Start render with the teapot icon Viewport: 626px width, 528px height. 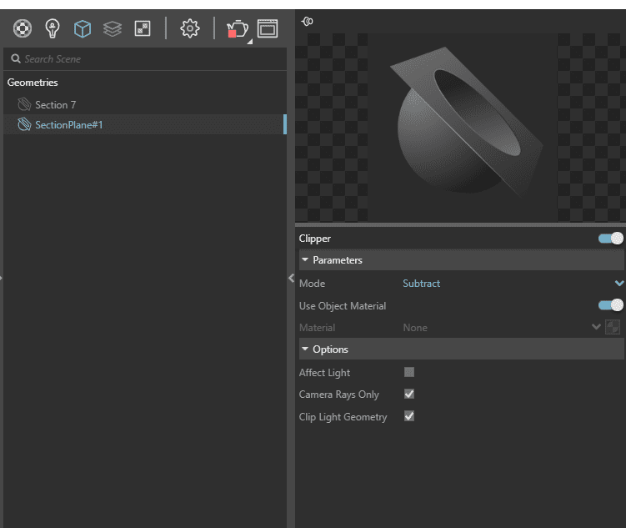click(237, 29)
